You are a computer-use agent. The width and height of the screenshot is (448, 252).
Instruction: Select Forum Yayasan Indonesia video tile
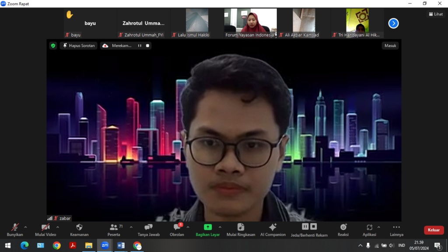(251, 24)
